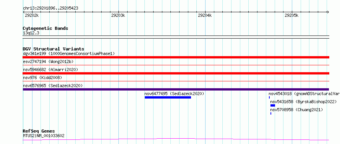Open the dgv341e199 (1000GenomesConsortiumPhase1) label
Image resolution: width=340 pixels, height=144 pixels.
(x=69, y=53)
